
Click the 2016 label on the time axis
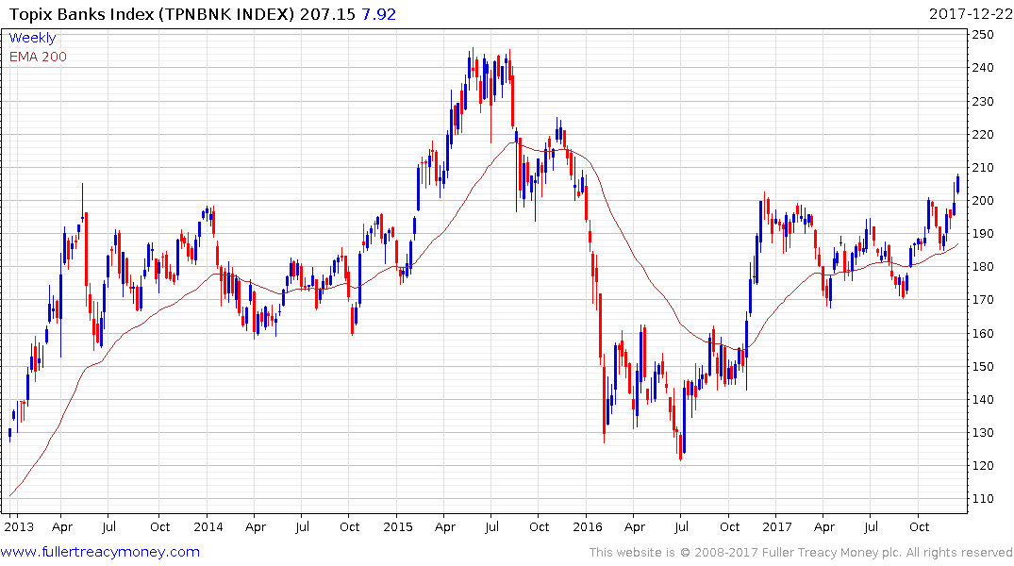[588, 526]
